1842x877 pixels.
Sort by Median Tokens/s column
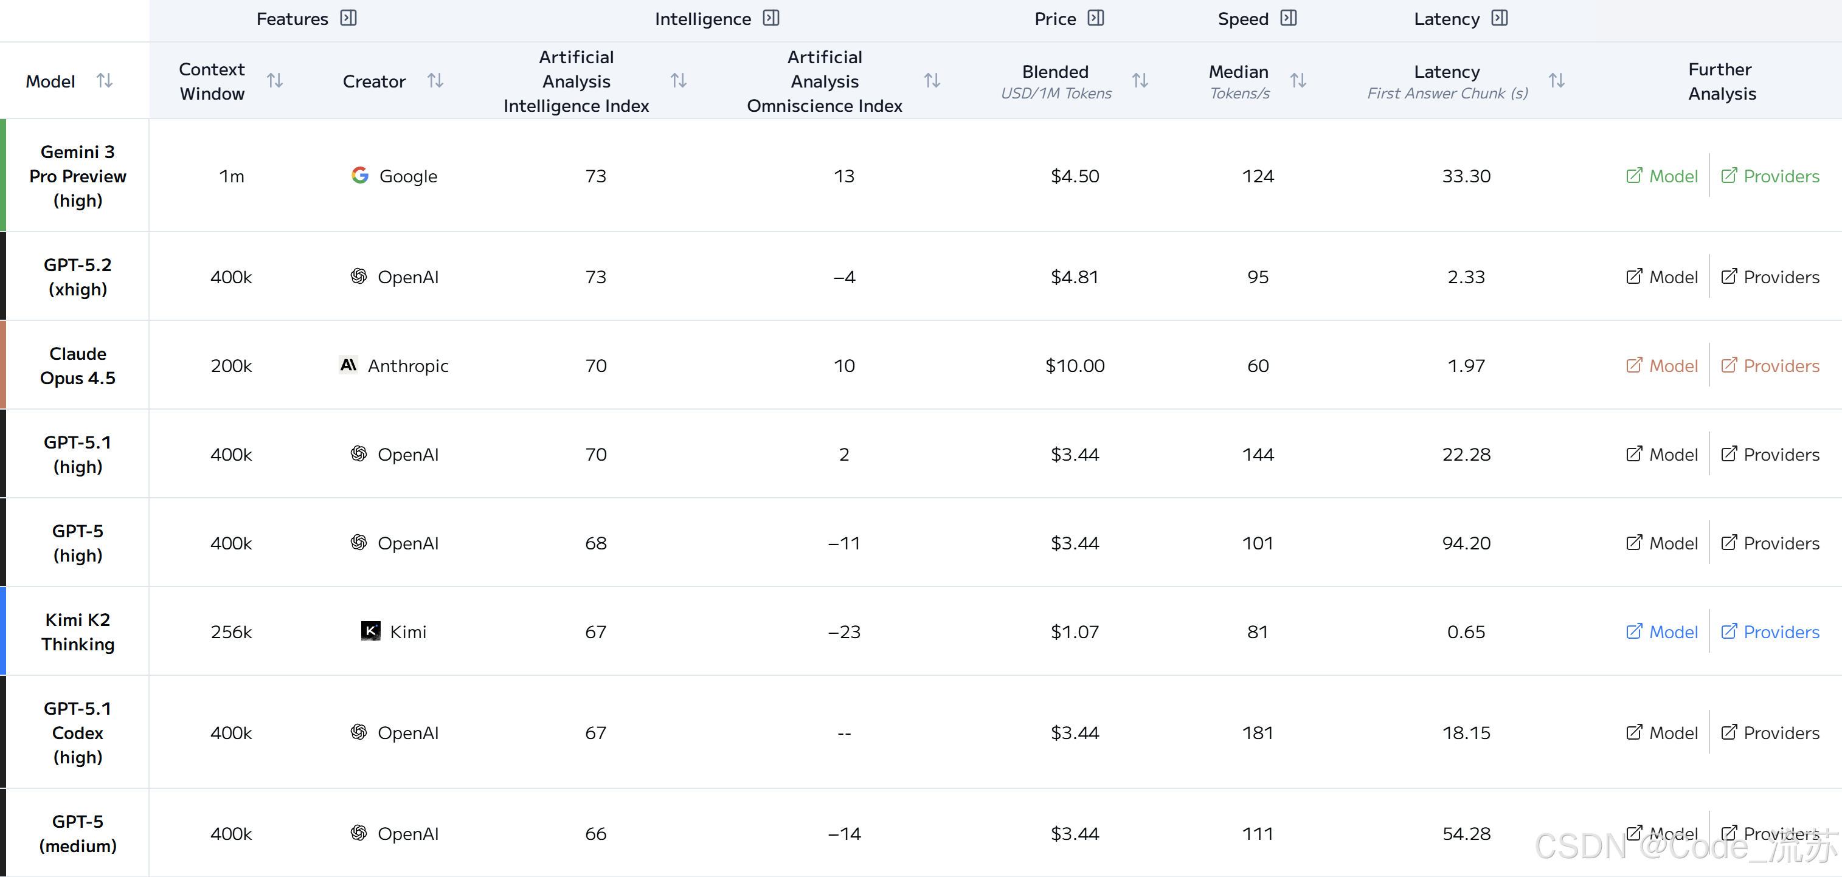pyautogui.click(x=1298, y=81)
